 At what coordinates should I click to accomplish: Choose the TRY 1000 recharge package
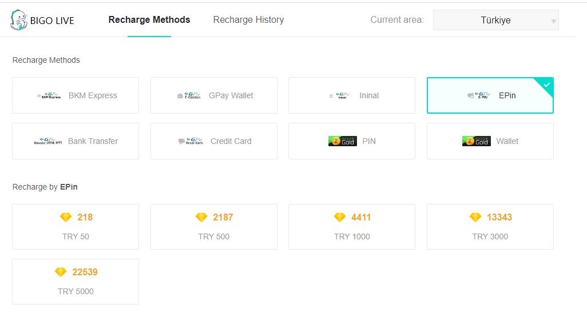coord(352,227)
